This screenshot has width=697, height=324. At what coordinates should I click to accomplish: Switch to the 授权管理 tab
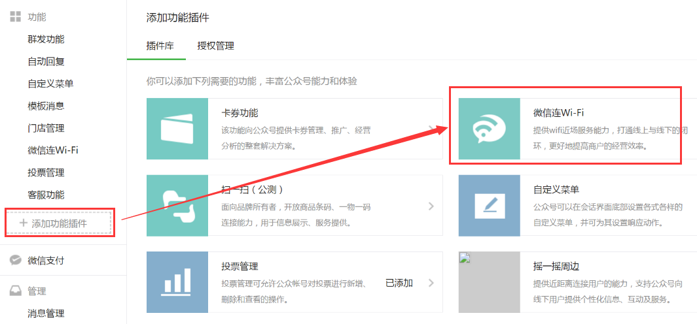(215, 46)
